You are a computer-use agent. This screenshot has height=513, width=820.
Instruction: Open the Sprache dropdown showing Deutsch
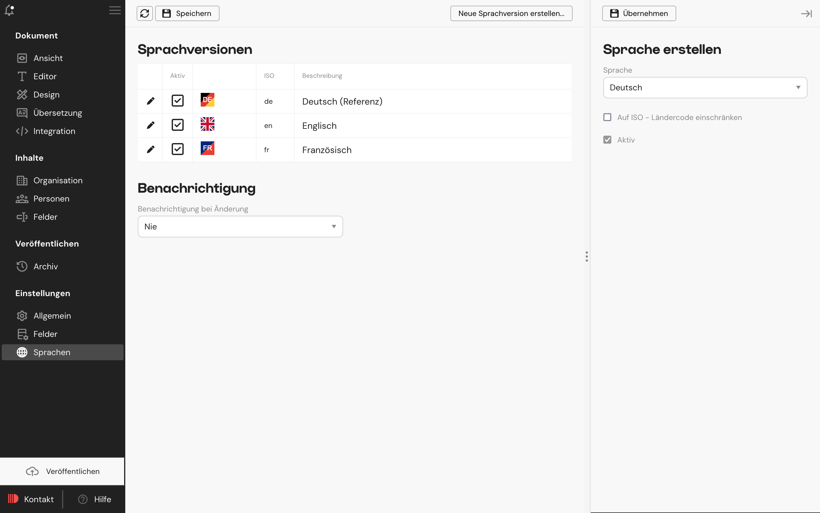coord(705,87)
